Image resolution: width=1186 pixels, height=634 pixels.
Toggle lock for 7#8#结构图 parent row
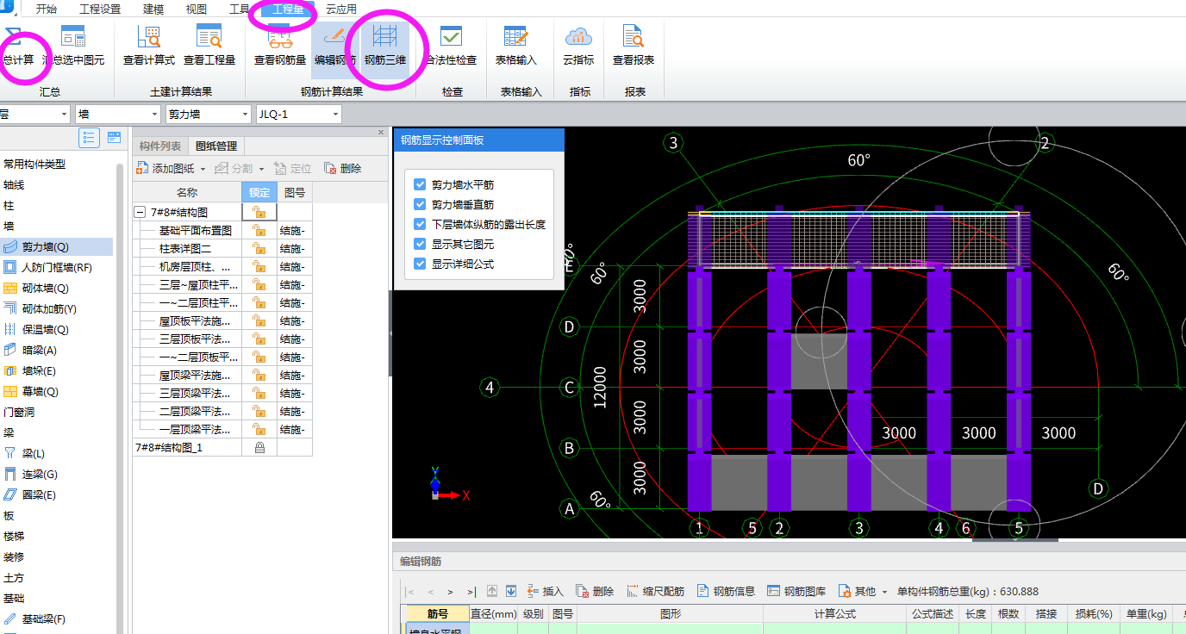259,212
